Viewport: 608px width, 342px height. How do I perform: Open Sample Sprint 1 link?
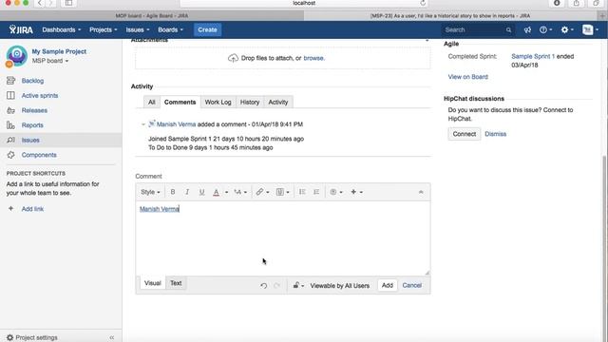tap(533, 57)
